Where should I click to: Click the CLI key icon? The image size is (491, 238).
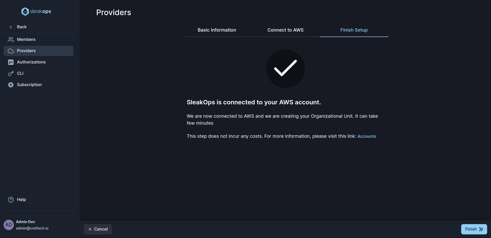coord(11,74)
